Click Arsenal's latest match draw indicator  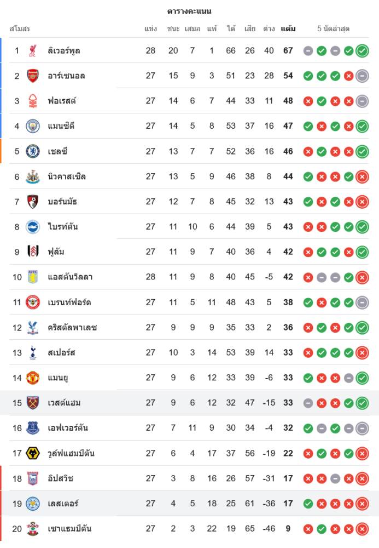pyautogui.click(x=362, y=76)
